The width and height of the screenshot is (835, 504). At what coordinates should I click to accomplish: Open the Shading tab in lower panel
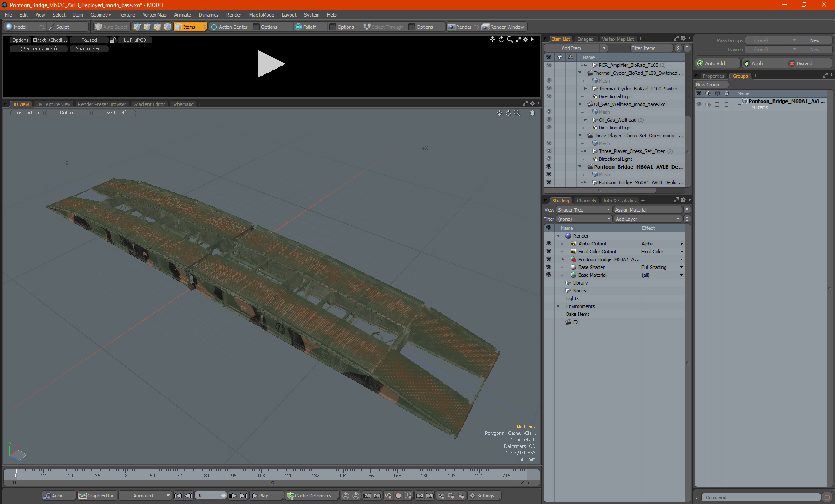[x=561, y=200]
